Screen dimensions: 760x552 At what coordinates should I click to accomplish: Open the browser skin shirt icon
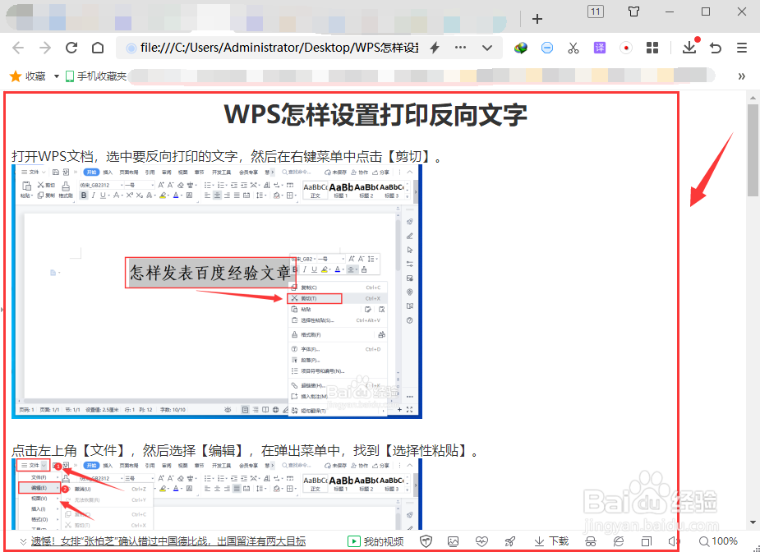point(633,11)
